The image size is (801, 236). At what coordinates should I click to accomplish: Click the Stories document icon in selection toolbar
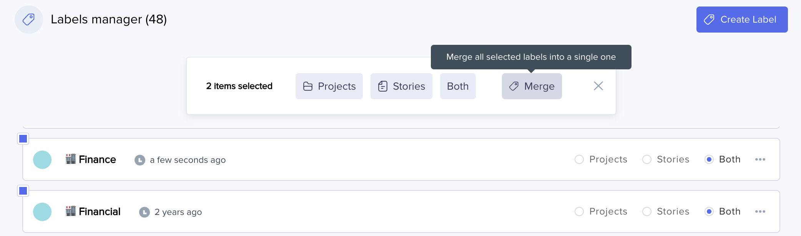click(x=382, y=86)
